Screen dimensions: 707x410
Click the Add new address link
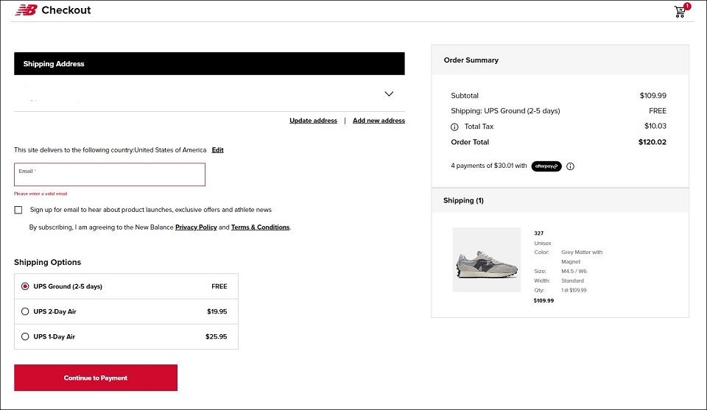(379, 121)
